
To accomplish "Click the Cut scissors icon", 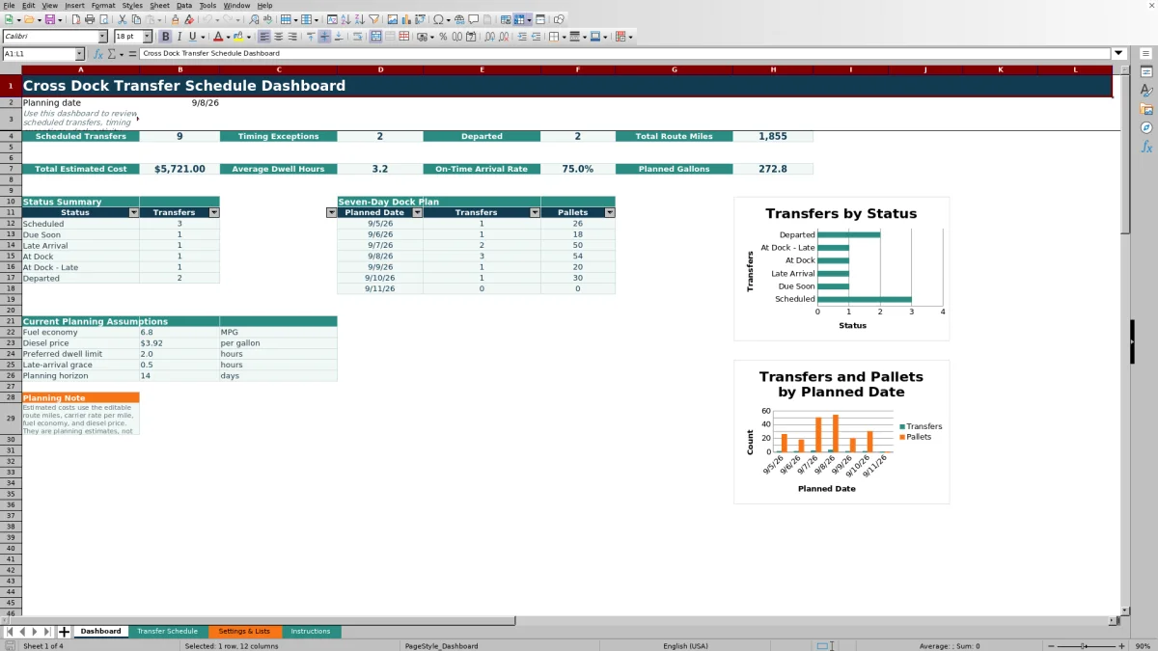I will pos(123,19).
